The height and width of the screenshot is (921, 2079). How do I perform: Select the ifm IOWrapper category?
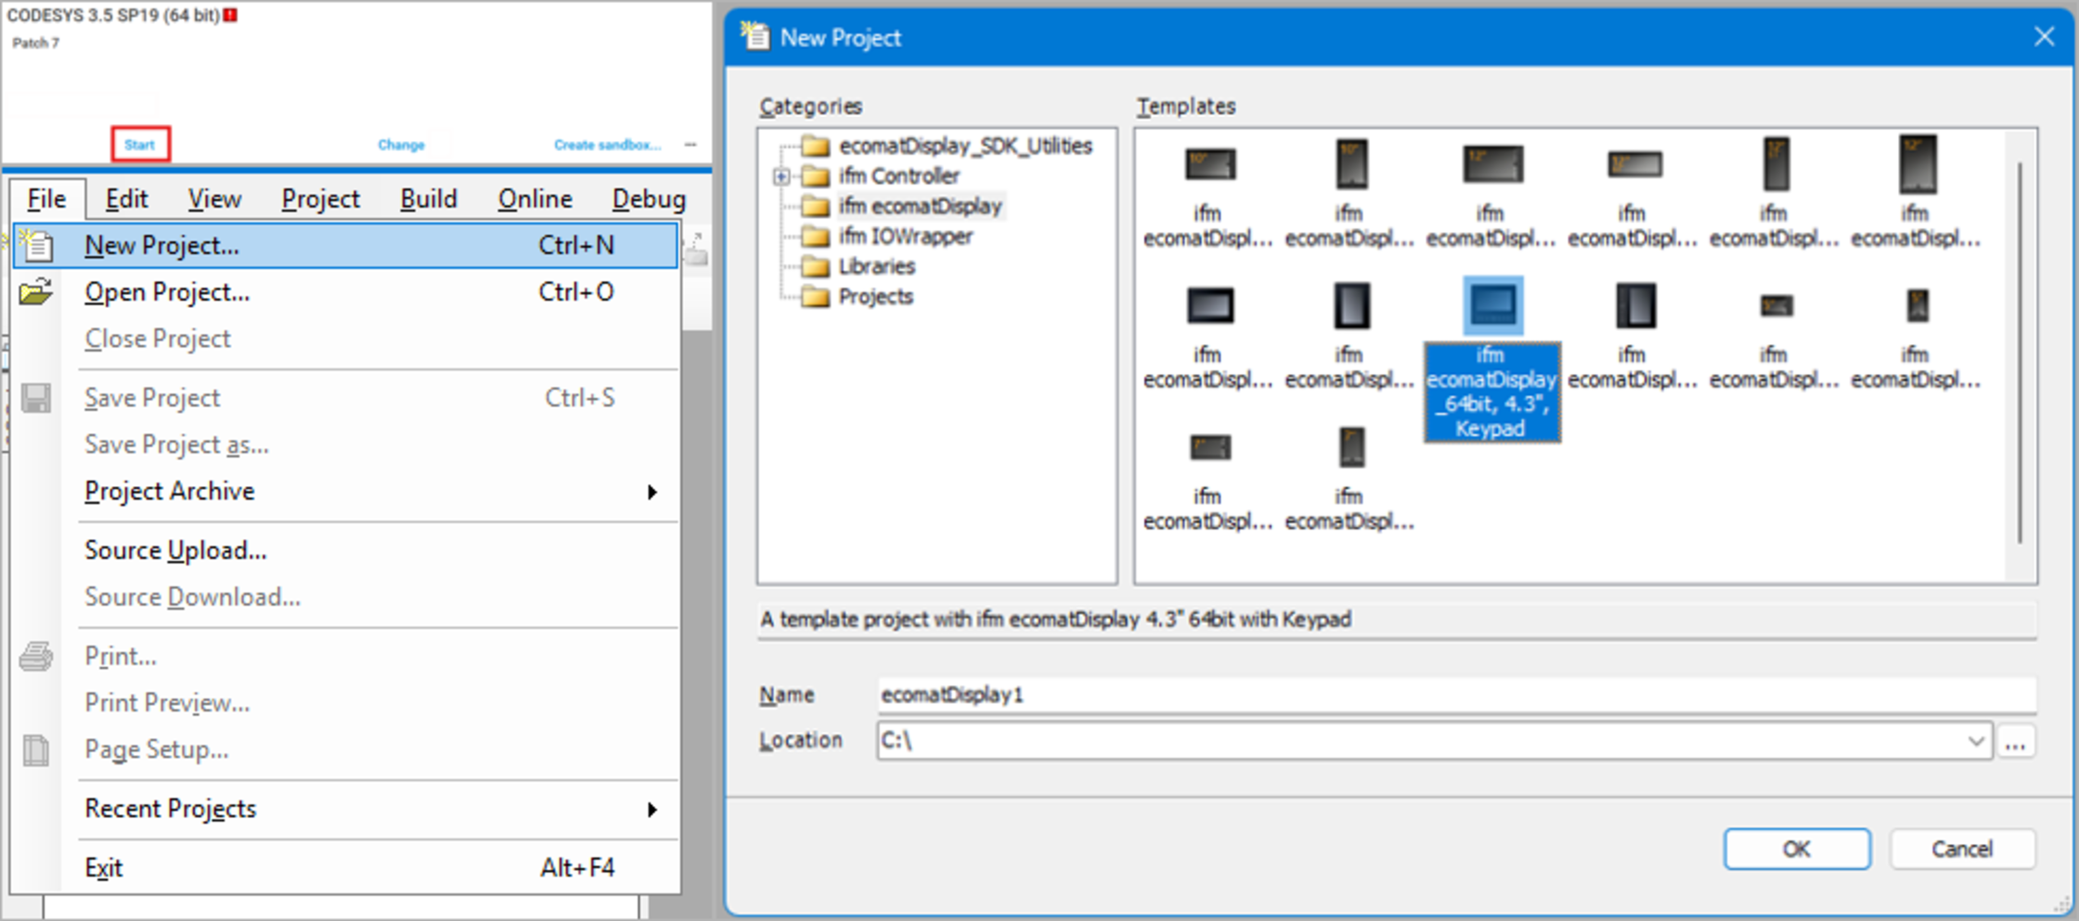tap(905, 237)
